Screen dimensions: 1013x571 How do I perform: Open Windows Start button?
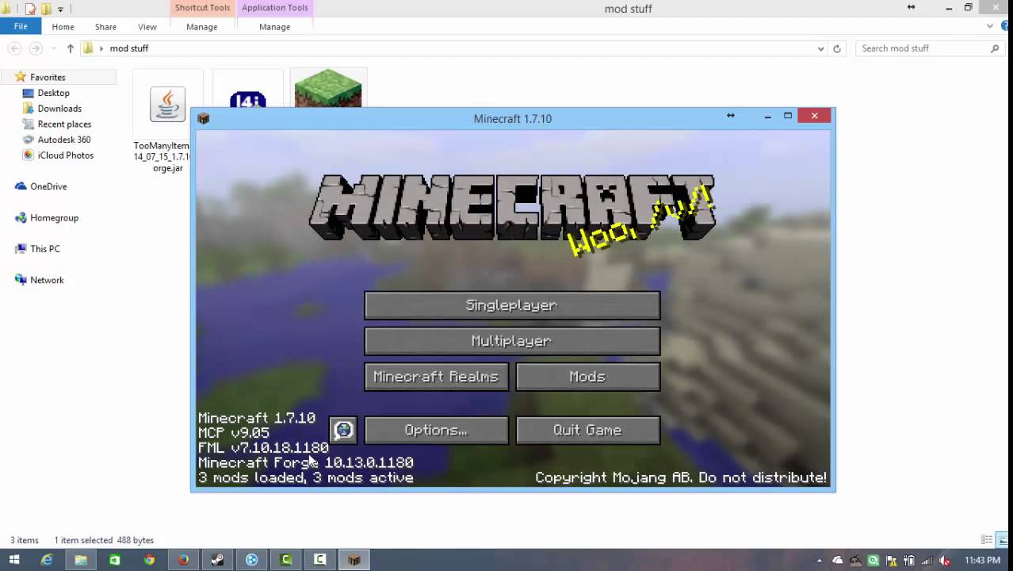tap(13, 560)
